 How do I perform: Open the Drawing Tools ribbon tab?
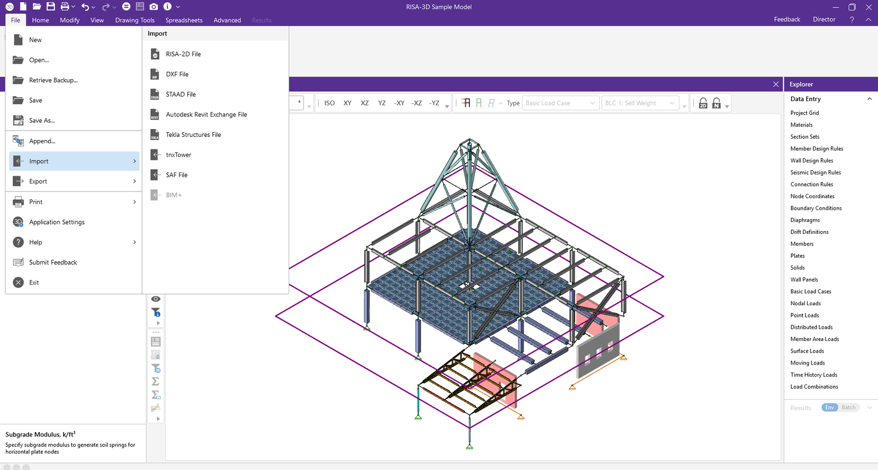[135, 20]
